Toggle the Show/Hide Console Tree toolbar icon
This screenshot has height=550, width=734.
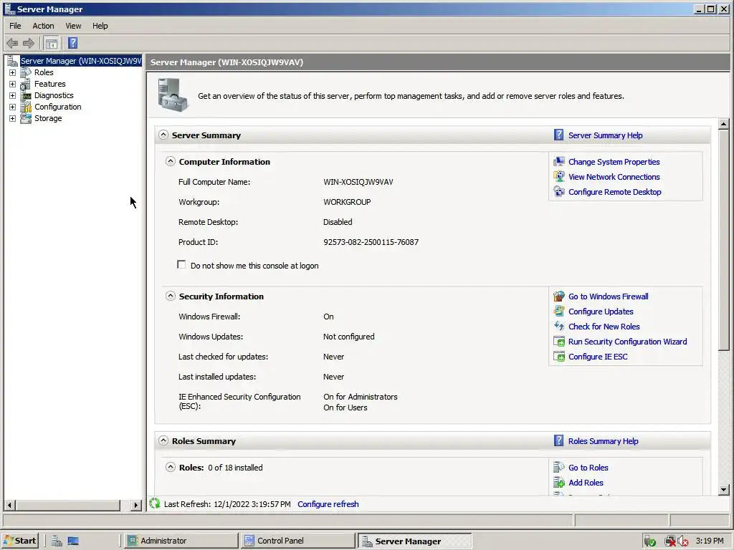(x=52, y=44)
